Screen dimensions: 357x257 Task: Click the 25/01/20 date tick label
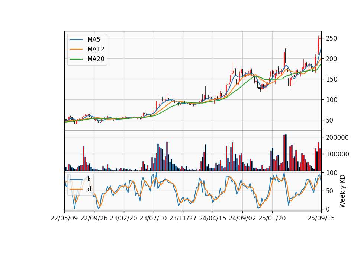click(272, 218)
